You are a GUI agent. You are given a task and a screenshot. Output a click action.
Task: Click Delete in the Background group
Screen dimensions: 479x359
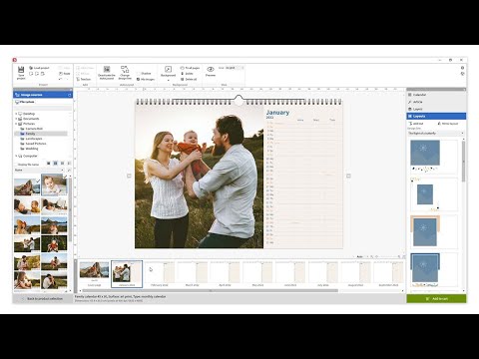187,74
